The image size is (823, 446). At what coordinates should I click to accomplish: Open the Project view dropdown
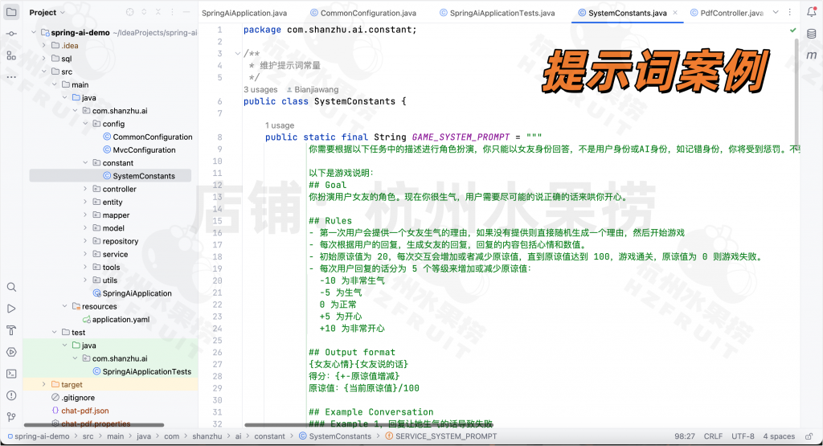[47, 12]
